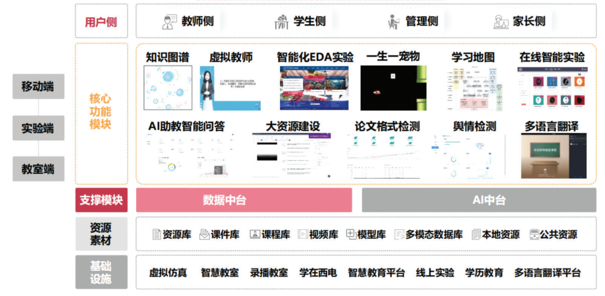Click the manager icon beside 管理侧
This screenshot has width=605, height=296.
(x=394, y=22)
